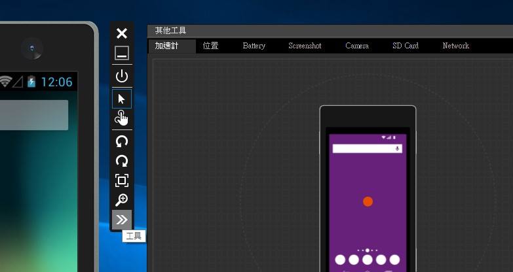Switch to the 位置 tab
Image resolution: width=513 pixels, height=272 pixels.
click(x=210, y=46)
